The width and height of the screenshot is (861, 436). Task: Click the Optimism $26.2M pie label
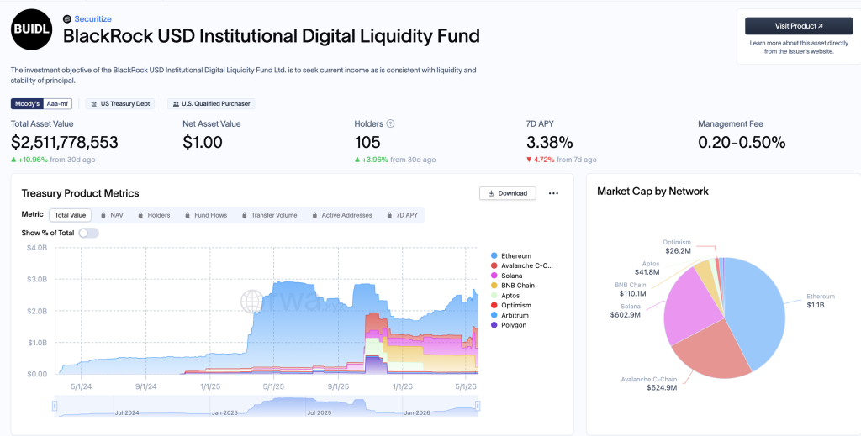tap(677, 247)
